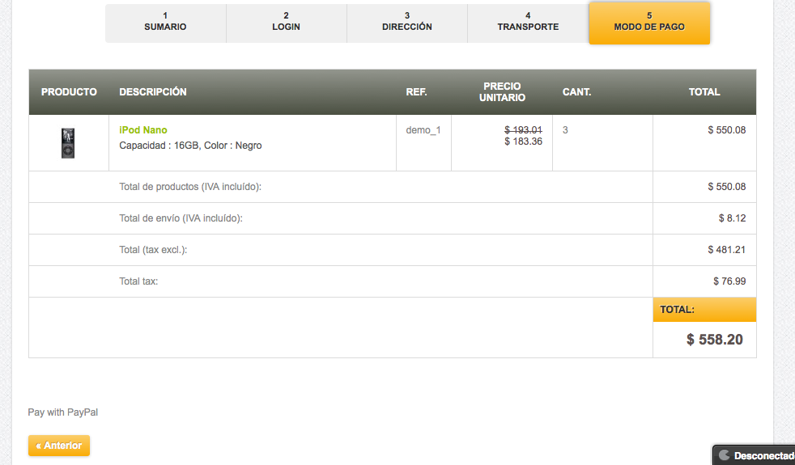
Task: Switch to step 3 Dirección tab
Action: point(407,23)
